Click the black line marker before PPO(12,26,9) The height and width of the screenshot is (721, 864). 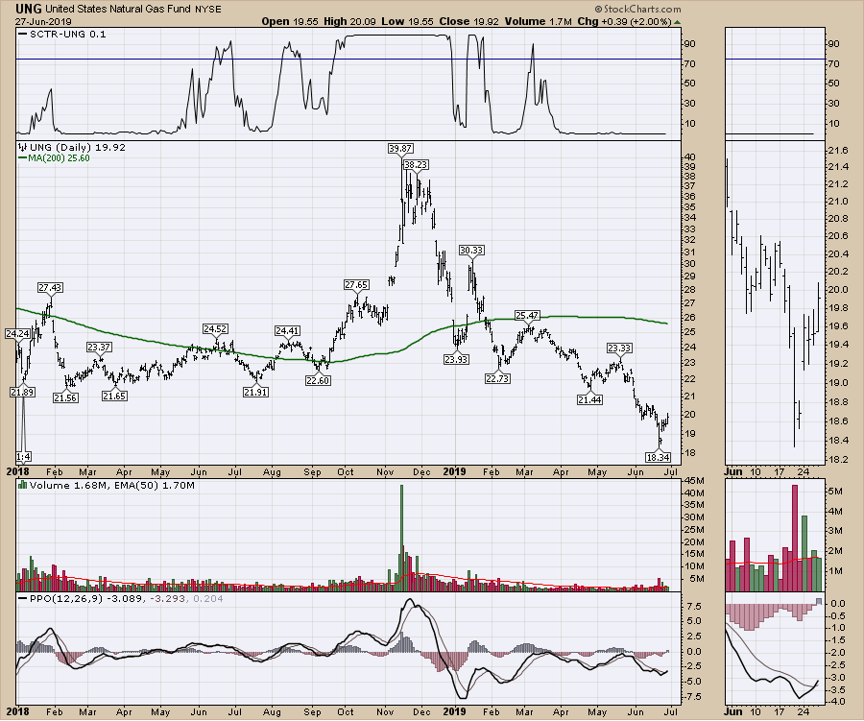pyautogui.click(x=23, y=599)
